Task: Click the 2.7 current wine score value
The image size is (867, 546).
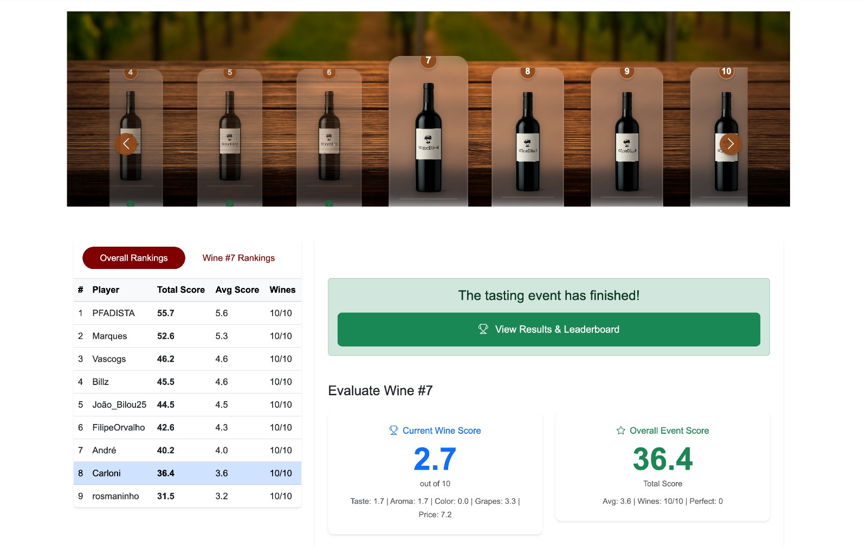Action: (x=434, y=459)
